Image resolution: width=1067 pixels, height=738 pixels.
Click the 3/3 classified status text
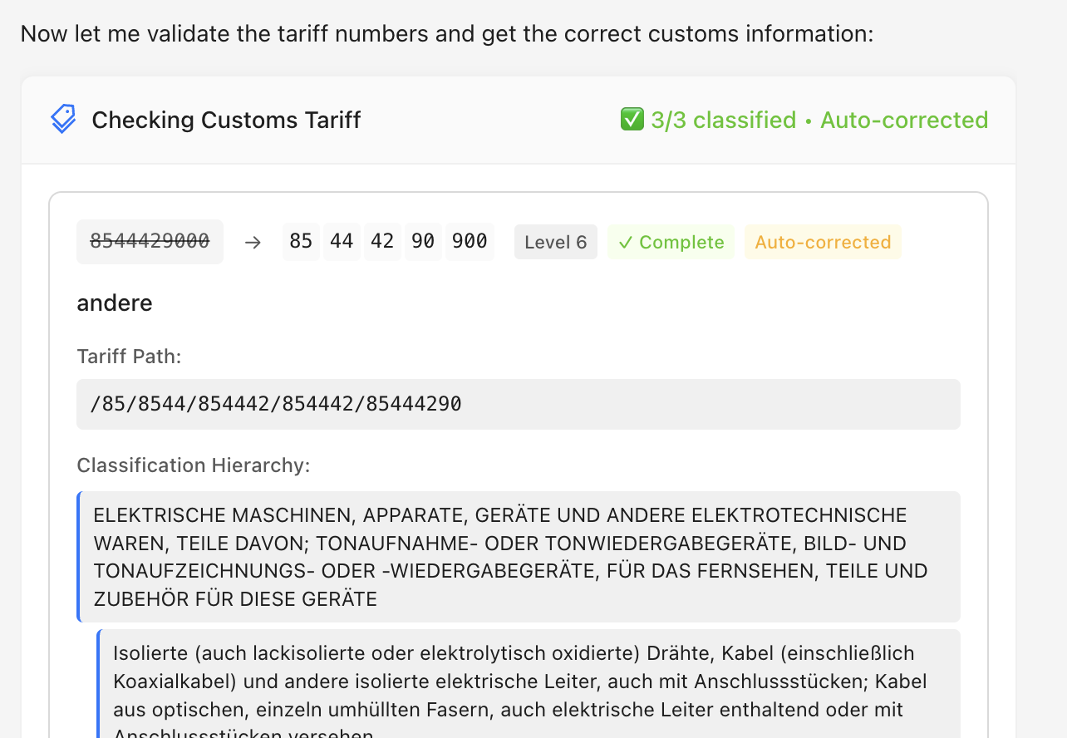[722, 120]
